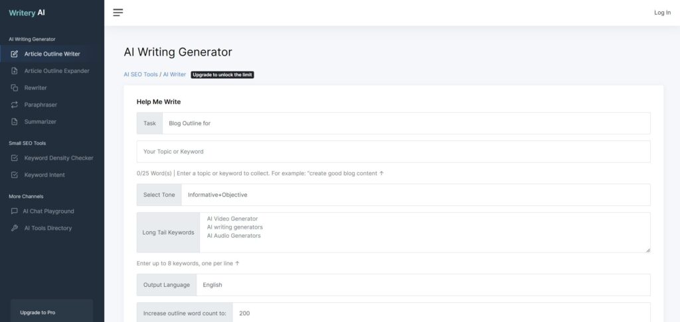Click the Keyword Density Checker checkmark icon
Screen dimensions: 680x322
[x=15, y=158]
